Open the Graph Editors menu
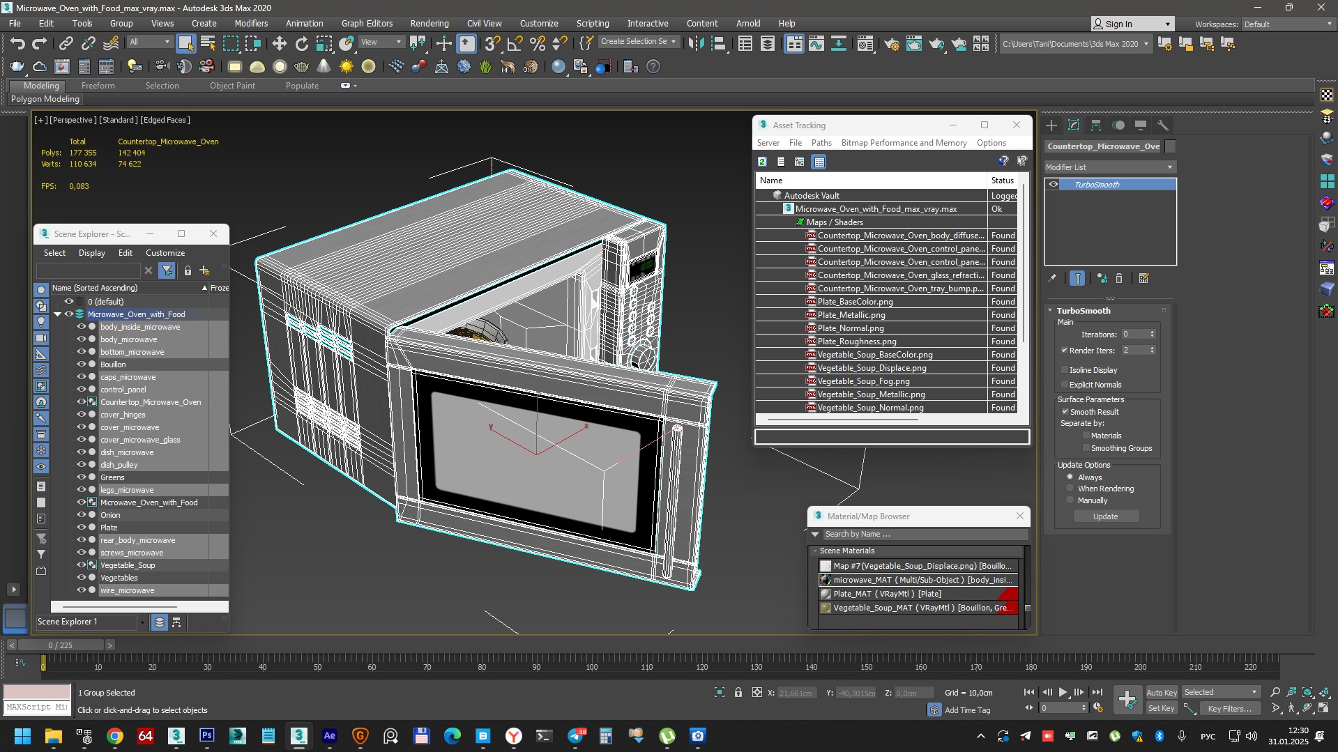The image size is (1338, 752). pos(367,23)
